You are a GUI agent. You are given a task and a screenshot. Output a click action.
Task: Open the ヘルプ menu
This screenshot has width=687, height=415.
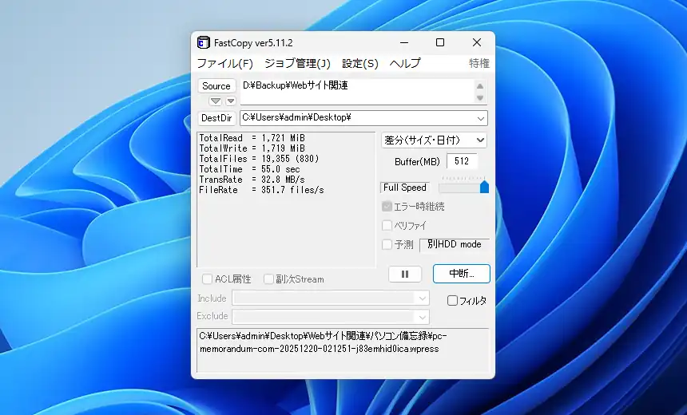click(x=405, y=64)
